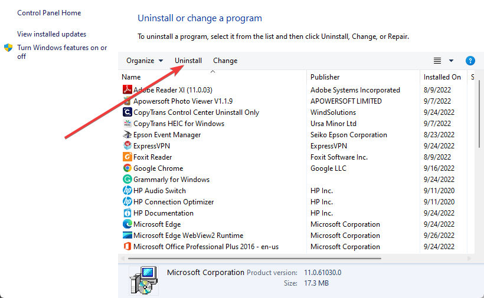Click the HP Connection Optimizer icon
Viewport: 484px width, 298px height.
point(127,201)
